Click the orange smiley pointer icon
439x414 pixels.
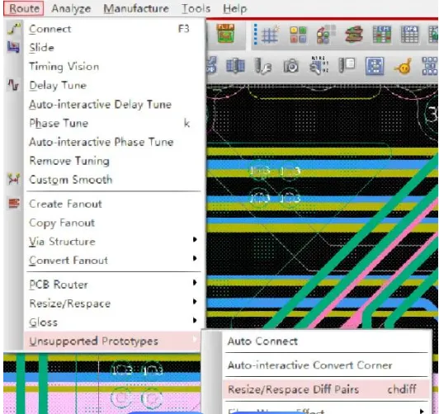coord(404,67)
